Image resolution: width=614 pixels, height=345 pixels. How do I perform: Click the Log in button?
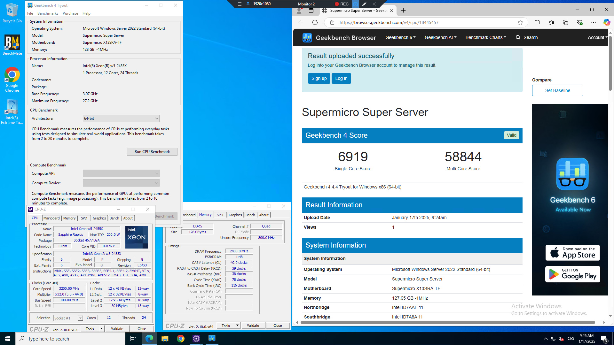[x=341, y=79]
